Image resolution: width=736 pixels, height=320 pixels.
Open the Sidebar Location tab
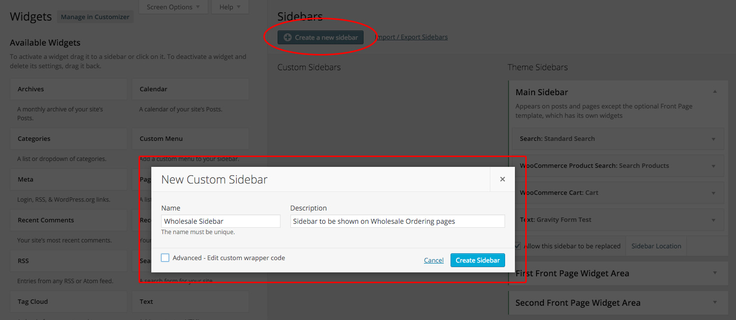[x=656, y=246]
